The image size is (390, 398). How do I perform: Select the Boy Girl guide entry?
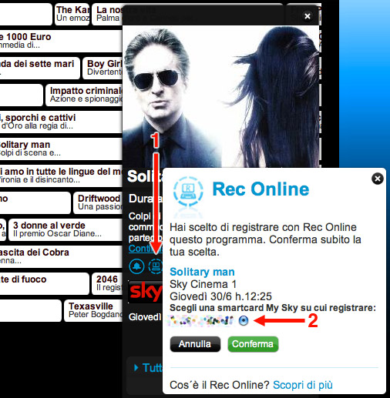[x=103, y=68]
